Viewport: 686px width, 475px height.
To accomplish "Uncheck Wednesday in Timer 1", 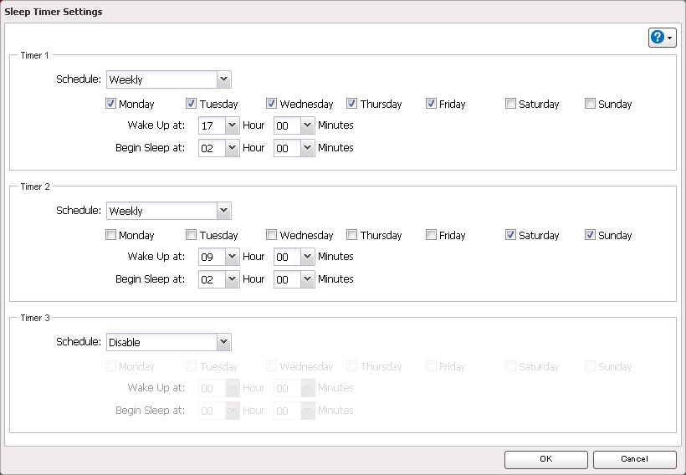I will 272,104.
